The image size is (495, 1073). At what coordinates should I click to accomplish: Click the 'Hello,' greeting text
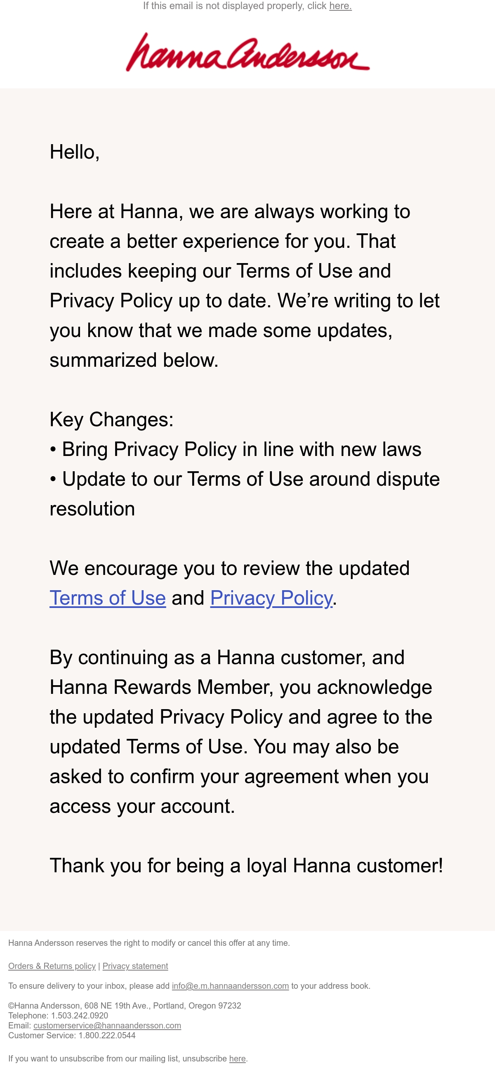tap(75, 152)
